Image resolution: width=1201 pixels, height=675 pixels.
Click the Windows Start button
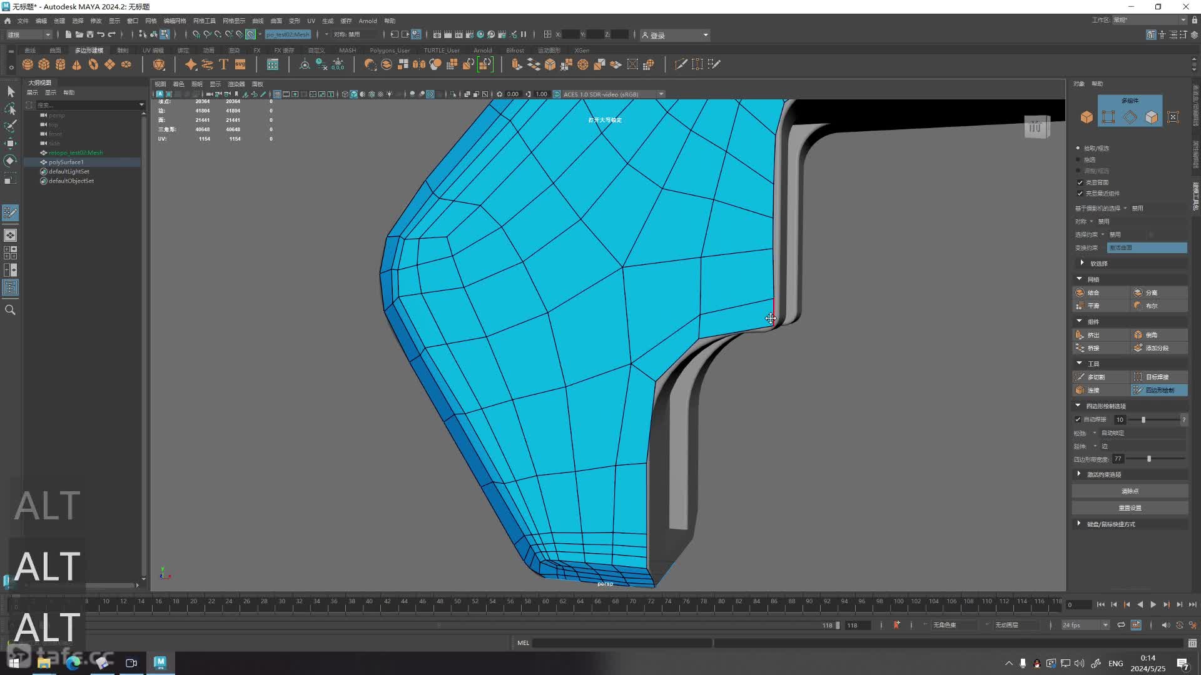point(14,663)
